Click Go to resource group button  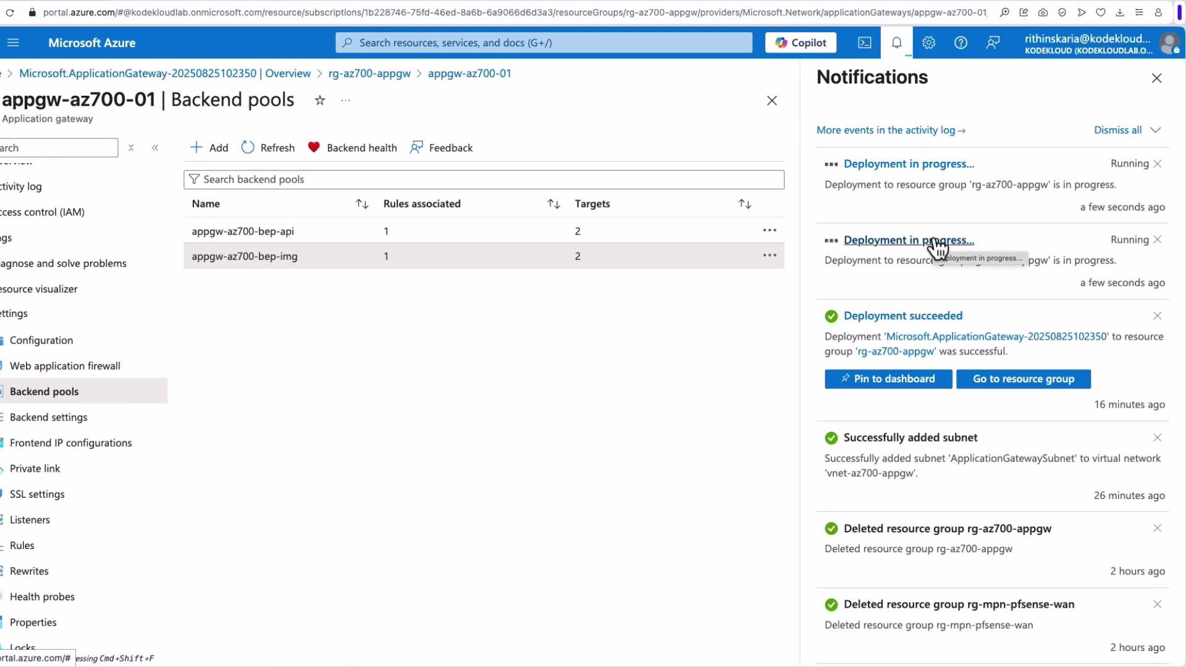pos(1024,379)
